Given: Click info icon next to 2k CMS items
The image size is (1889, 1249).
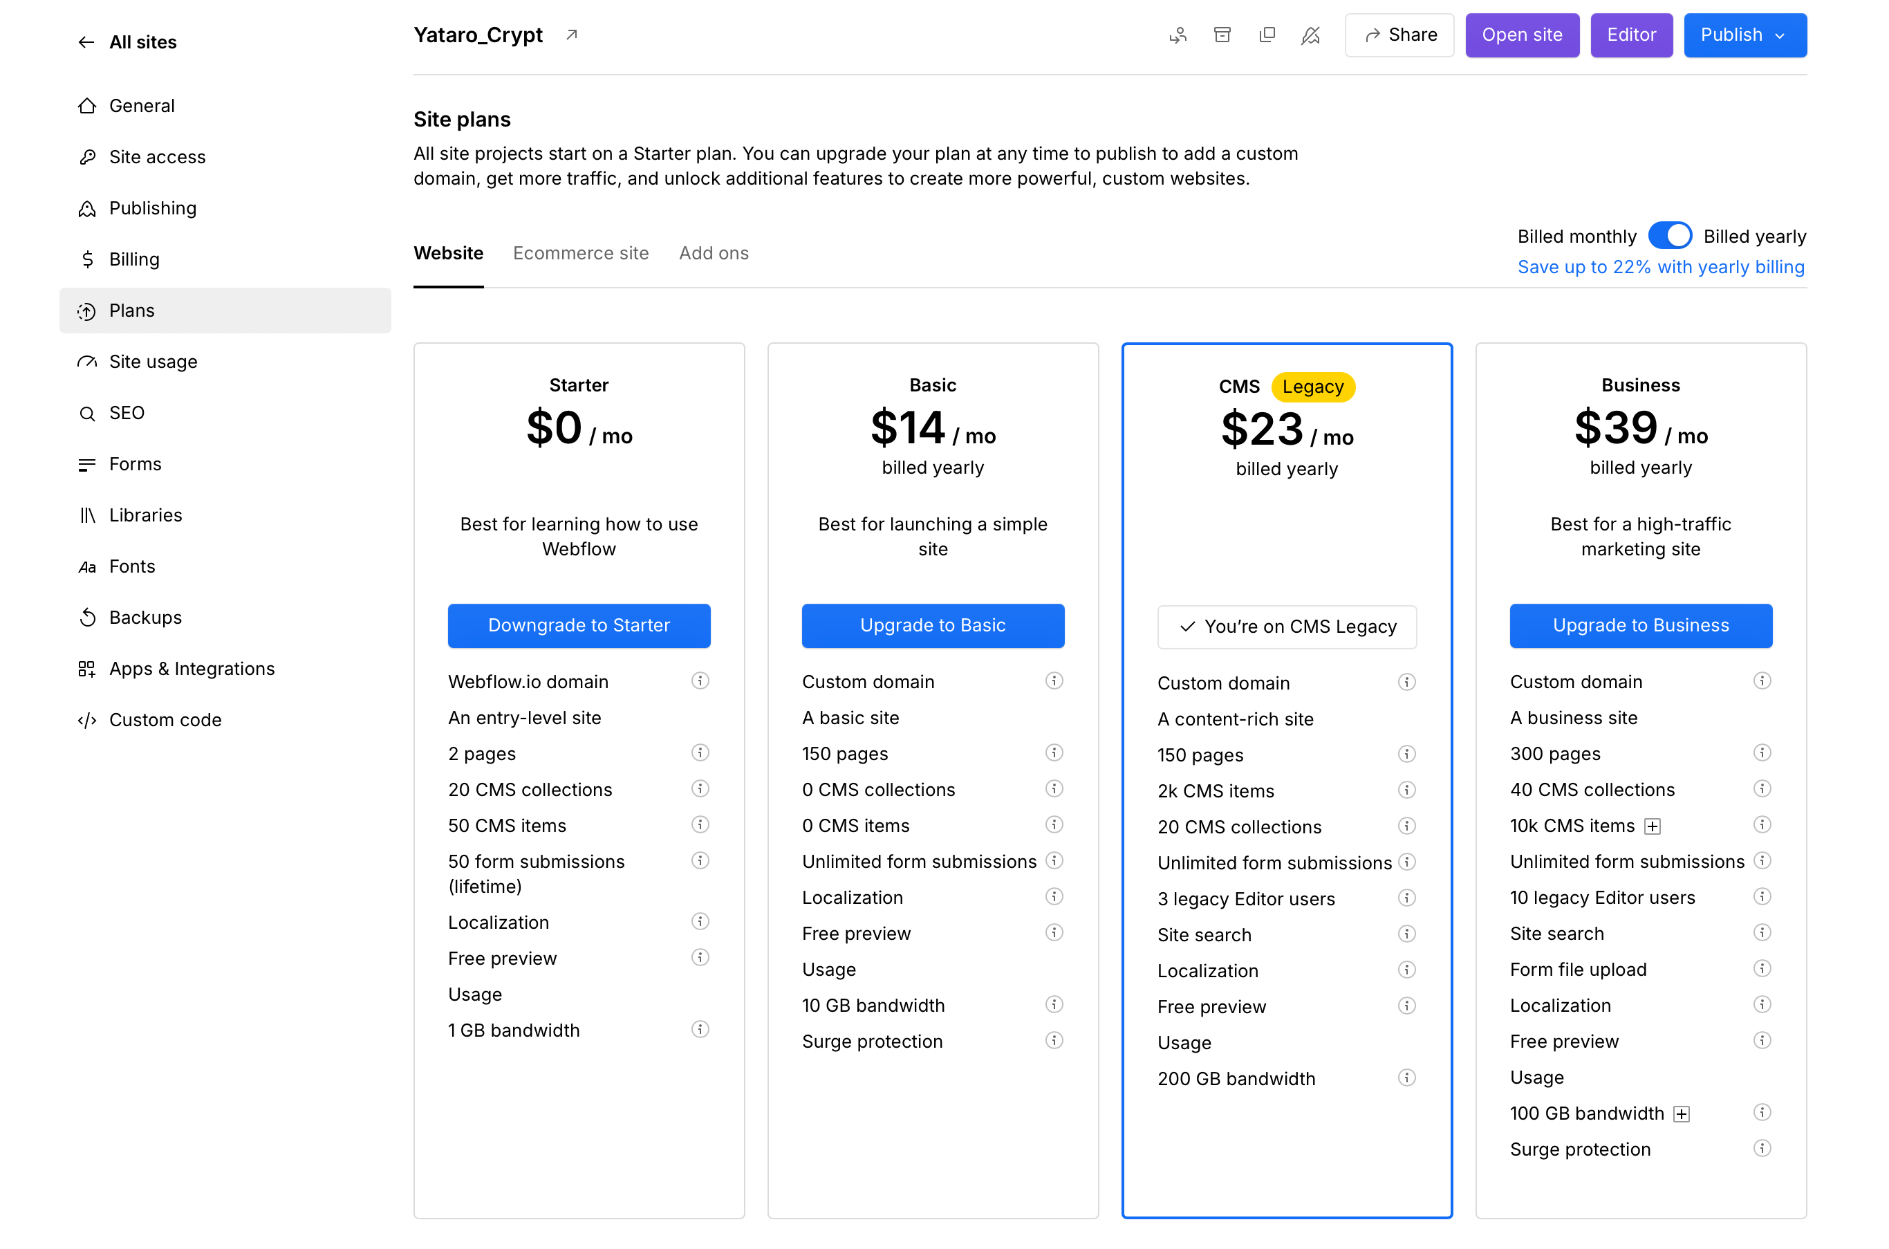Looking at the screenshot, I should click(x=1406, y=790).
